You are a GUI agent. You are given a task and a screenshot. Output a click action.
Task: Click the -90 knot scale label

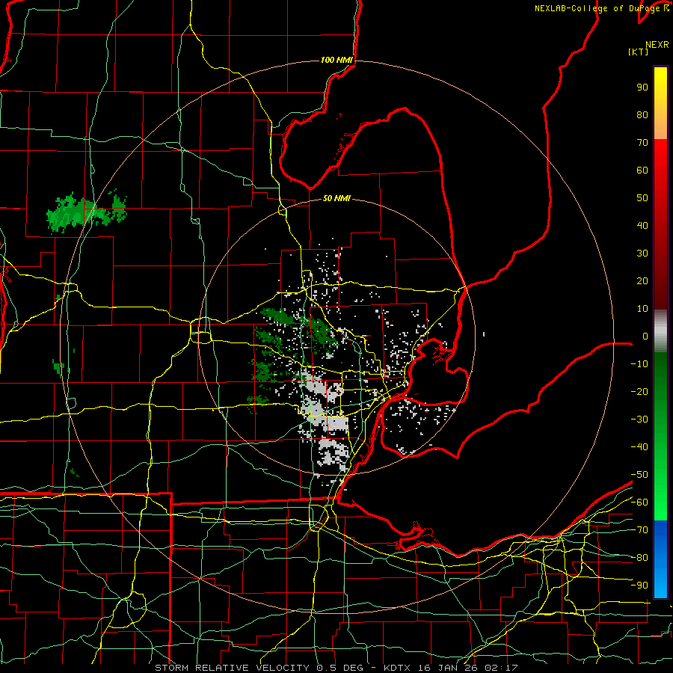coord(639,586)
